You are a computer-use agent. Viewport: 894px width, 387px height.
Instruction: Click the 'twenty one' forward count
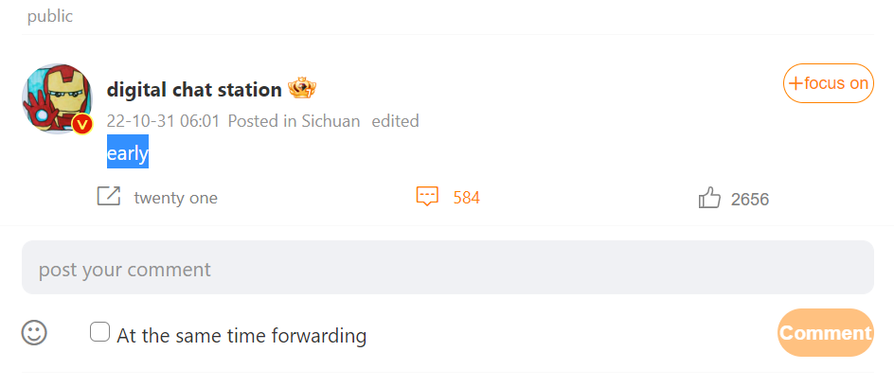coord(175,198)
